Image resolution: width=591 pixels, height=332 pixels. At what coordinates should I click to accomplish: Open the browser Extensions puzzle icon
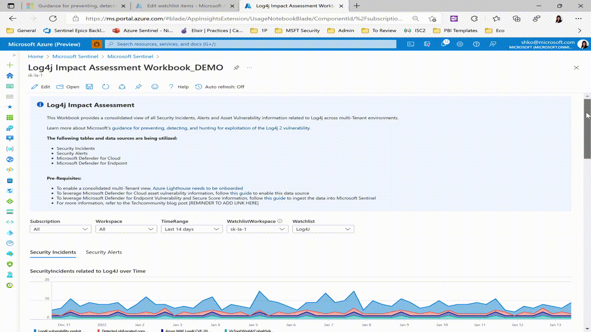(474, 19)
